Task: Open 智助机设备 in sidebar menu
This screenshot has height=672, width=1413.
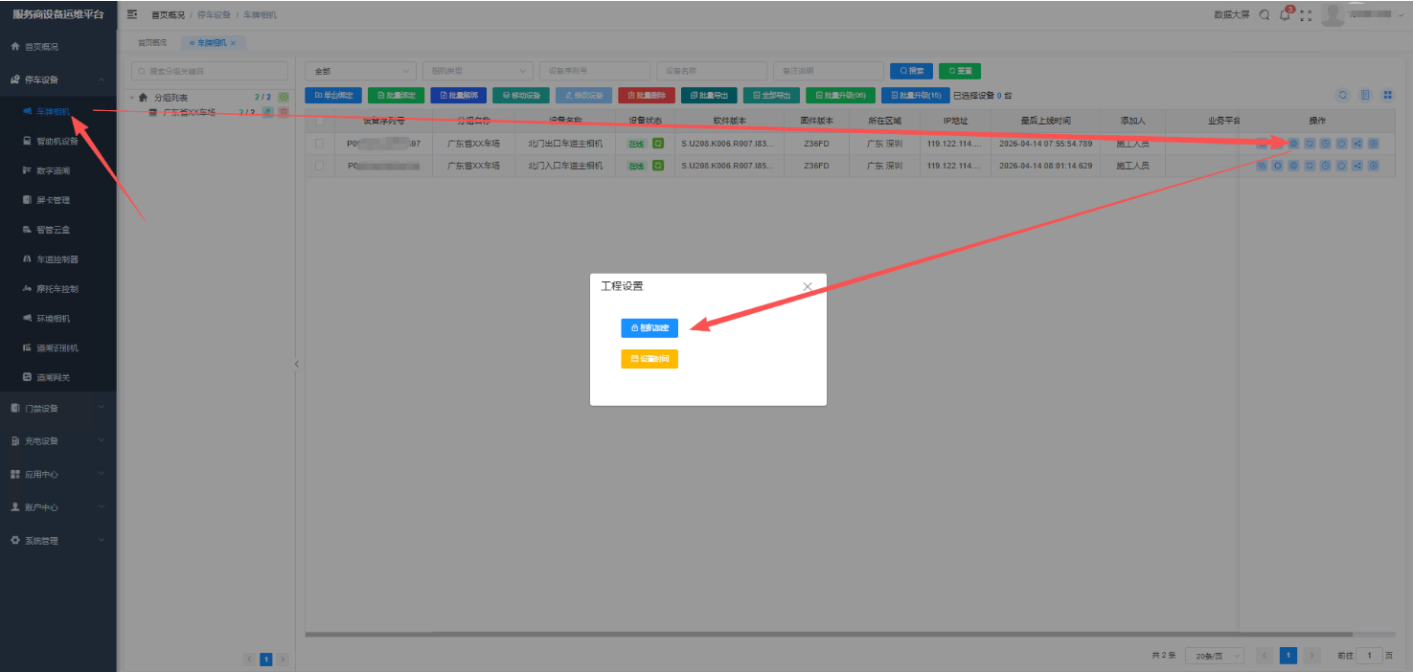Action: pyautogui.click(x=57, y=141)
